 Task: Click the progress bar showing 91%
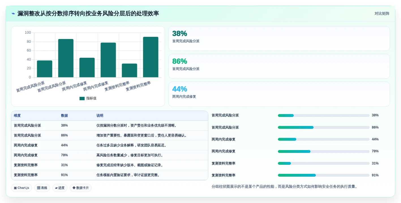[324, 175]
